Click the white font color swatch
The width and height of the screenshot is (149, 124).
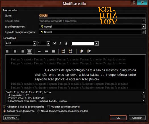click(83, 43)
